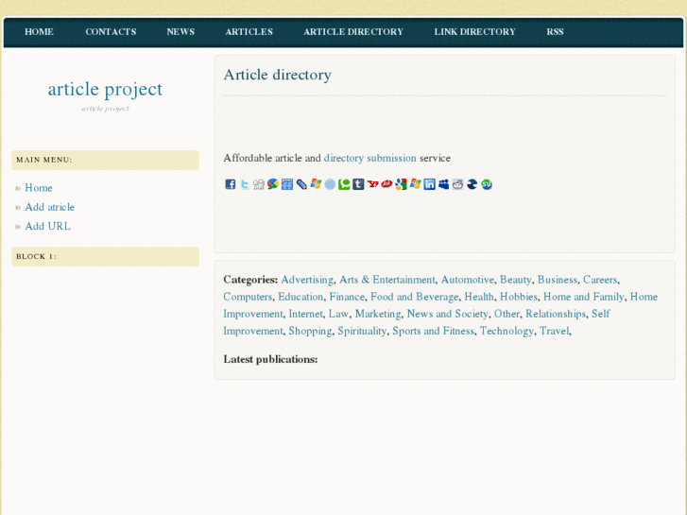The height and width of the screenshot is (515, 687).
Task: Open the RSS feed menu item
Action: (555, 32)
